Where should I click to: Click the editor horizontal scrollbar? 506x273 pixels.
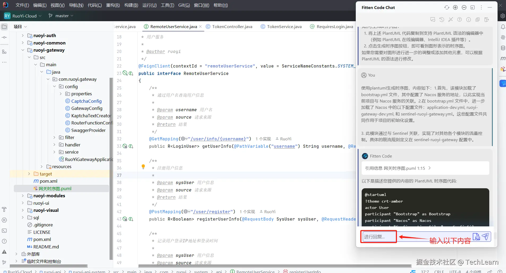(275, 266)
